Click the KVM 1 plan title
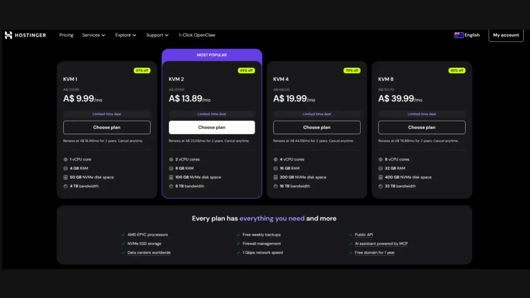 point(70,79)
